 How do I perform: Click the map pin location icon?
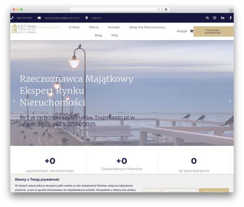(86, 18)
